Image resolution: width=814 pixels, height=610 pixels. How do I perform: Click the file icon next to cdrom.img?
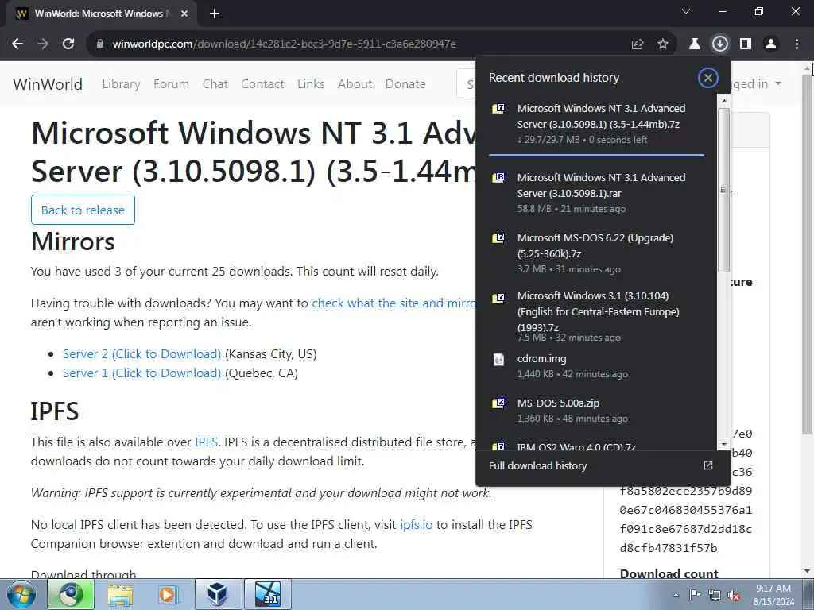point(498,359)
